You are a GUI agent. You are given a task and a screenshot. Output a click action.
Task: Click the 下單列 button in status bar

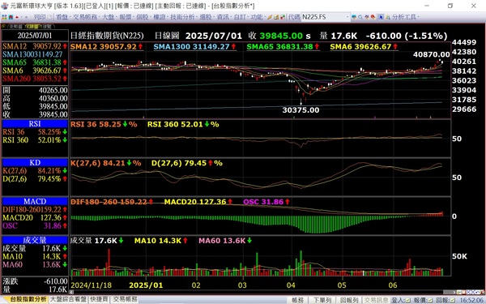point(322,300)
